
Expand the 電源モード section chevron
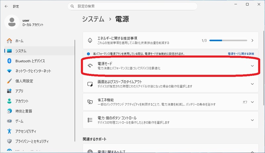coord(252,66)
